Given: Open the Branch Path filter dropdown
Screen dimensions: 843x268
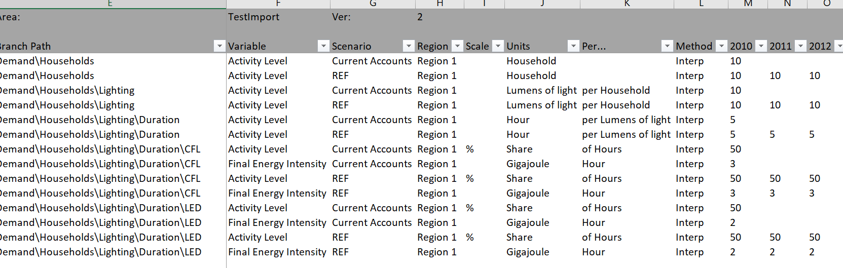Looking at the screenshot, I should click(219, 46).
